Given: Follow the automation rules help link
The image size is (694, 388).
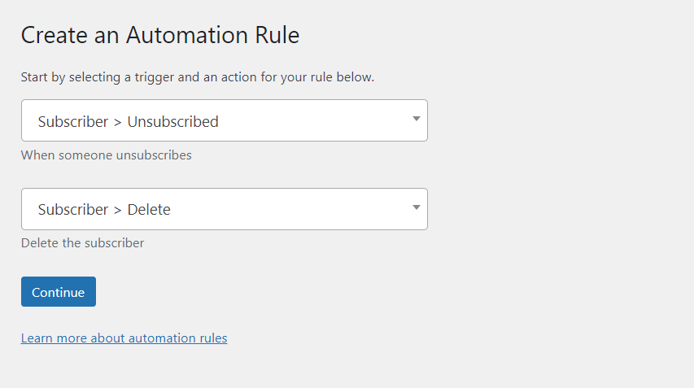Looking at the screenshot, I should point(124,338).
